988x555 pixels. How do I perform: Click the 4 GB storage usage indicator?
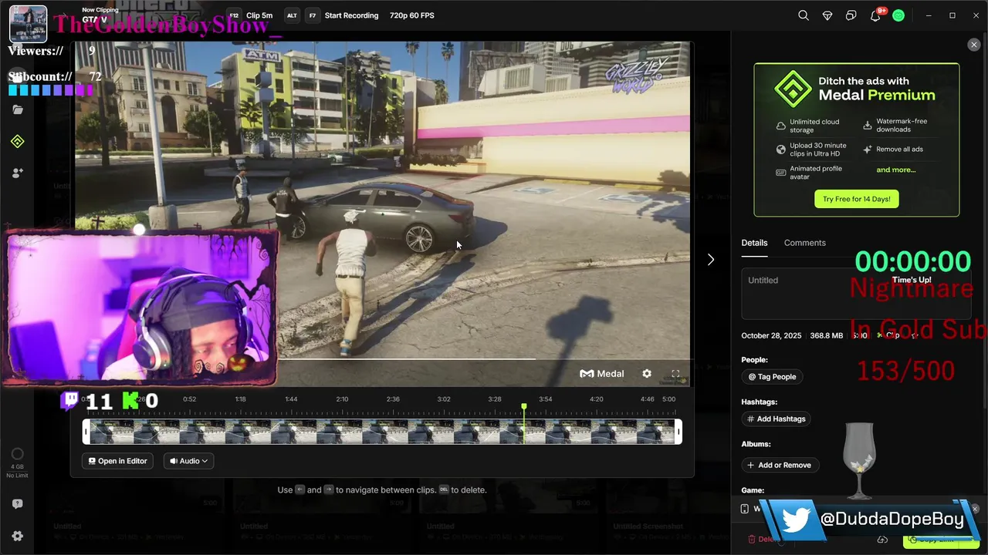click(17, 463)
